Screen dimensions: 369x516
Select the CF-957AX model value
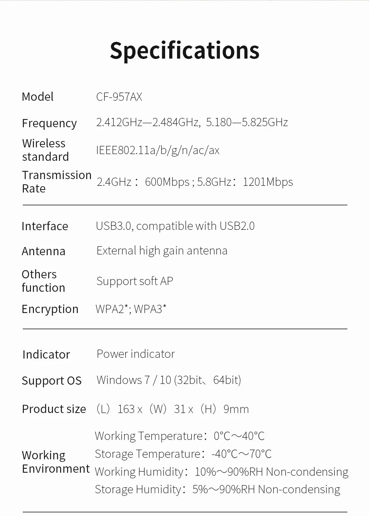click(119, 97)
